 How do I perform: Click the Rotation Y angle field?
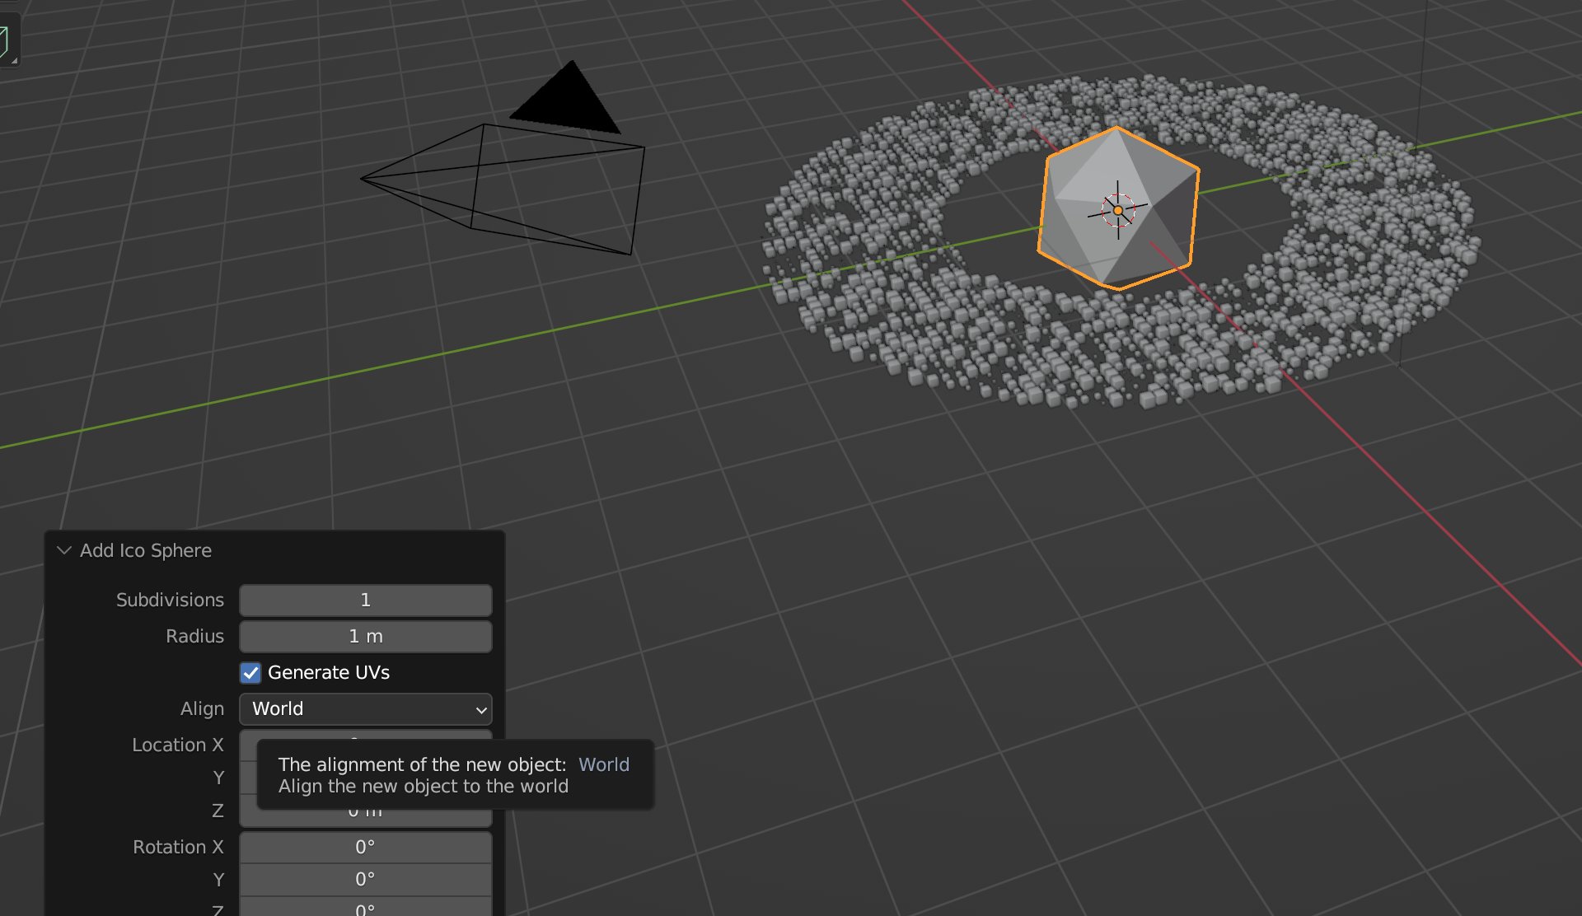[x=365, y=880]
